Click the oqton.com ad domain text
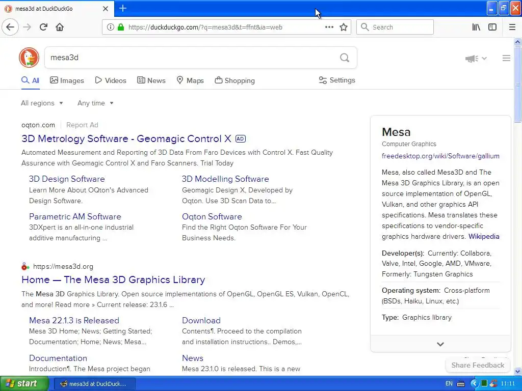Viewport: 522px width, 391px height. (38, 125)
